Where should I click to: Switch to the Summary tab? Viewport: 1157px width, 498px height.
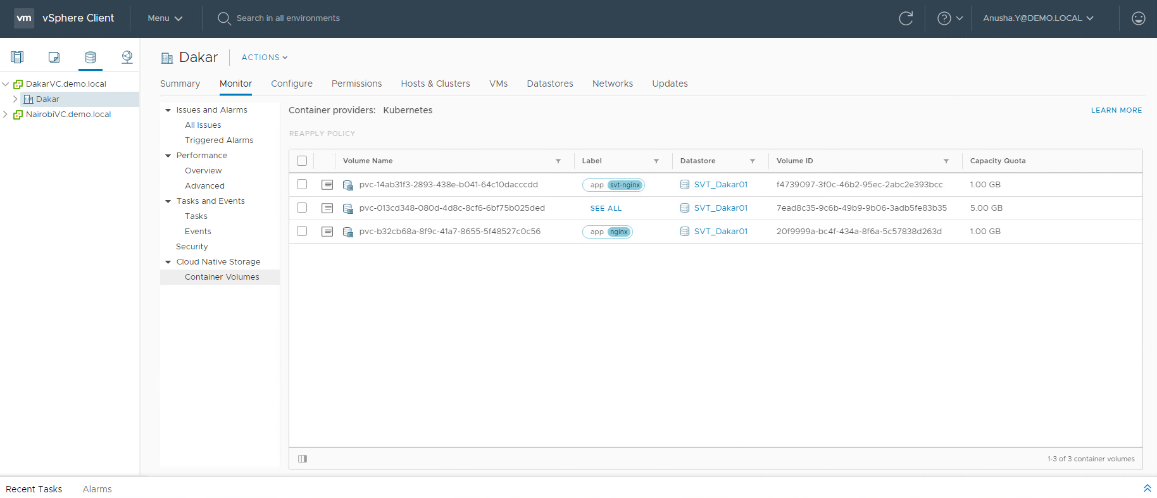pos(180,84)
